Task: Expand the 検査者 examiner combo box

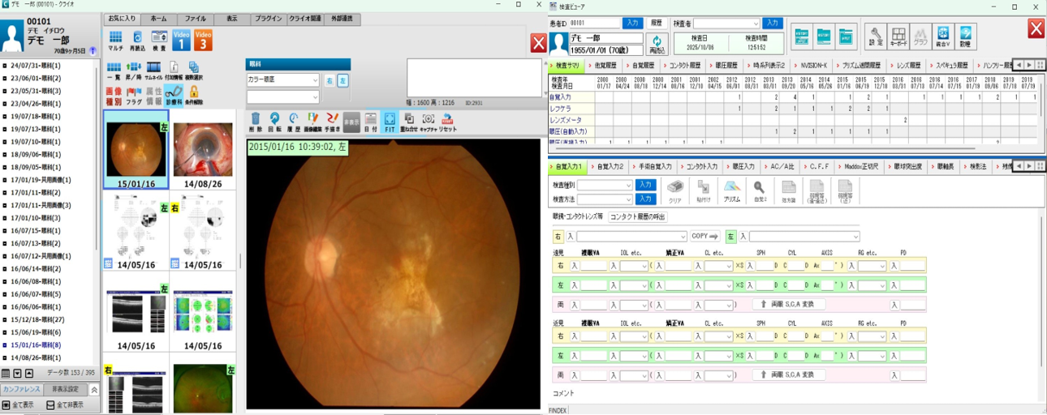Action: (727, 24)
